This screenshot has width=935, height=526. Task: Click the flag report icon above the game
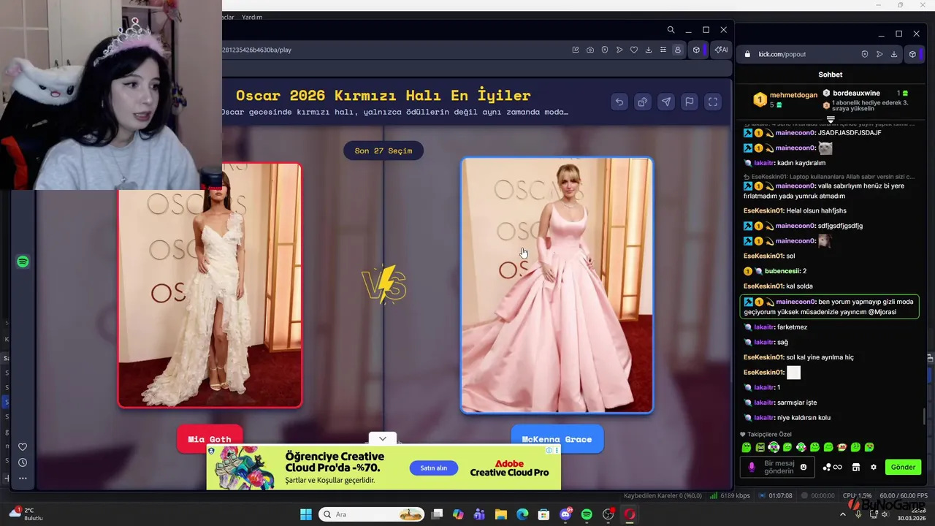tap(690, 102)
